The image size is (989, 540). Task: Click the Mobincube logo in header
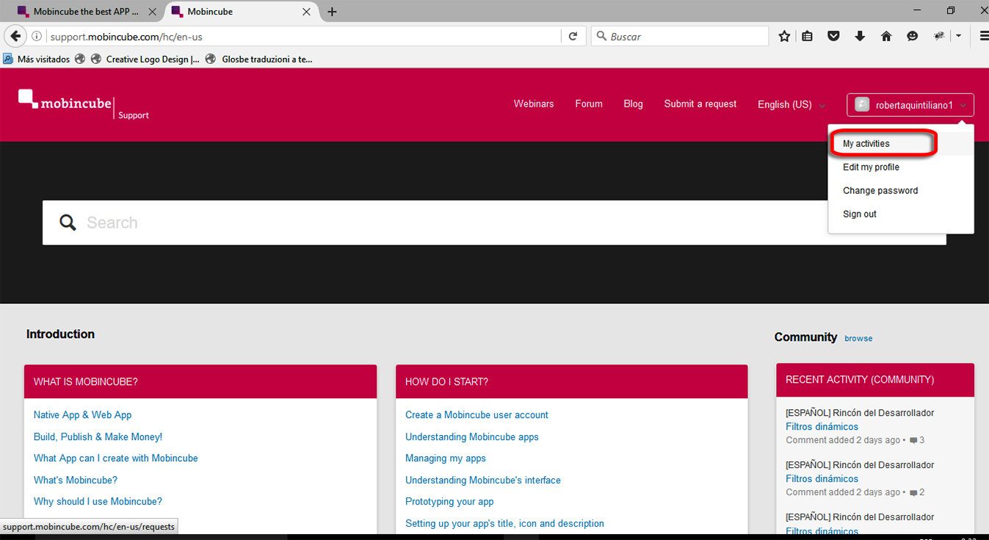pyautogui.click(x=65, y=101)
